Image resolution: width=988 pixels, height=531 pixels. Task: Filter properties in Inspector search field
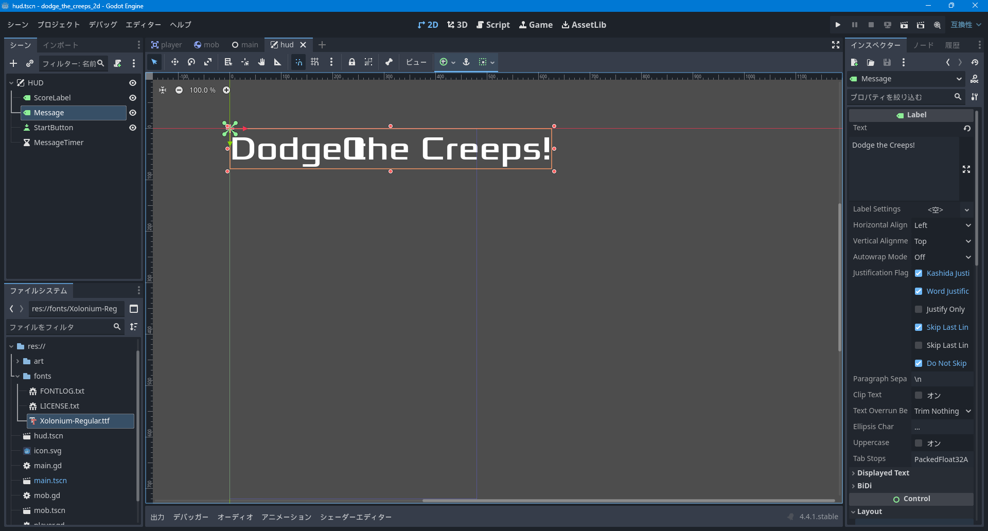coord(906,97)
